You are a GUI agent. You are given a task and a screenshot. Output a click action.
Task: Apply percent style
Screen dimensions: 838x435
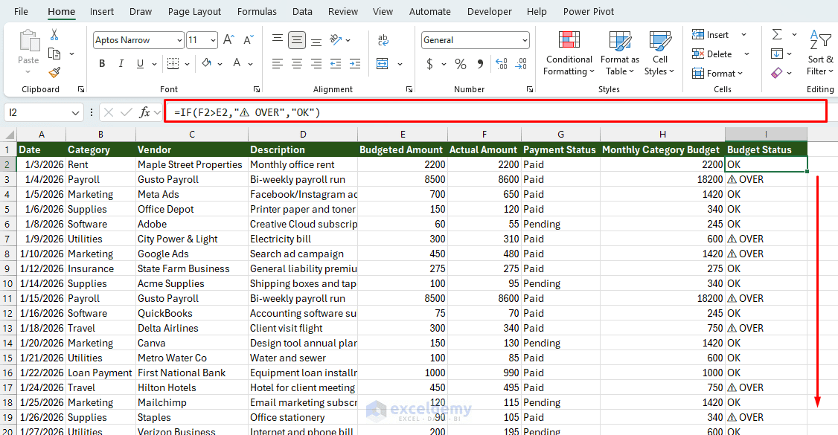460,64
